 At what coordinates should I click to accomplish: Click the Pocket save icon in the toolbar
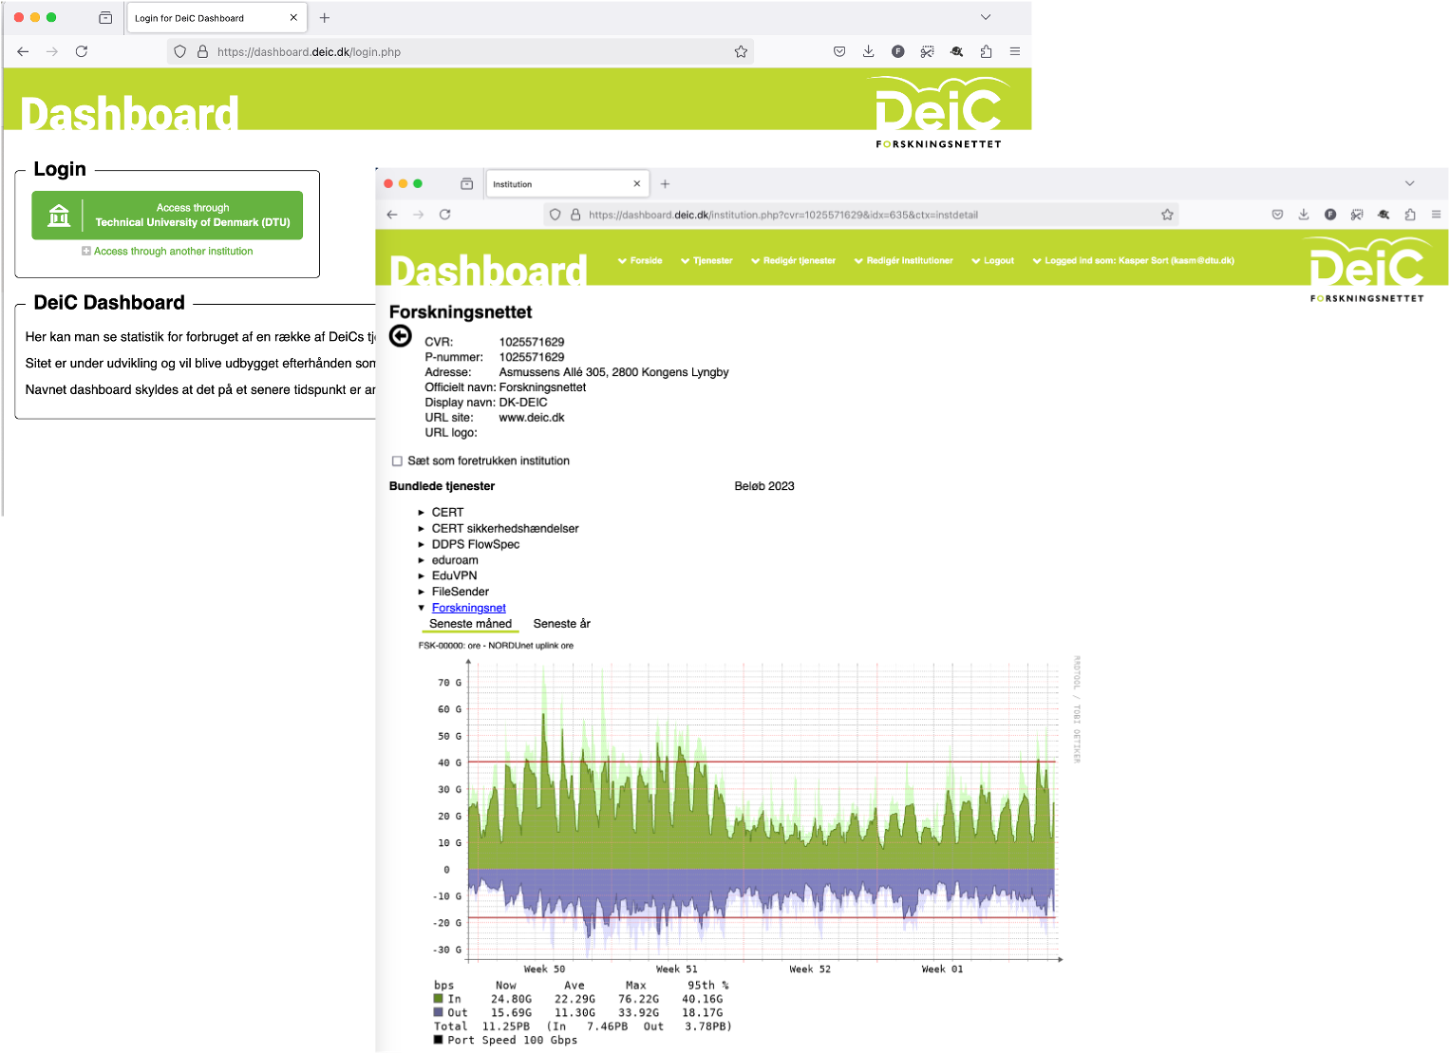tap(1277, 215)
